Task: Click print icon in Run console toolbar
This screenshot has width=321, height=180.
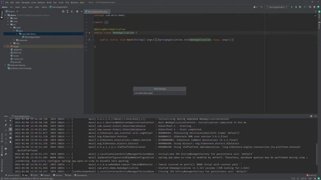Action: click(11, 138)
